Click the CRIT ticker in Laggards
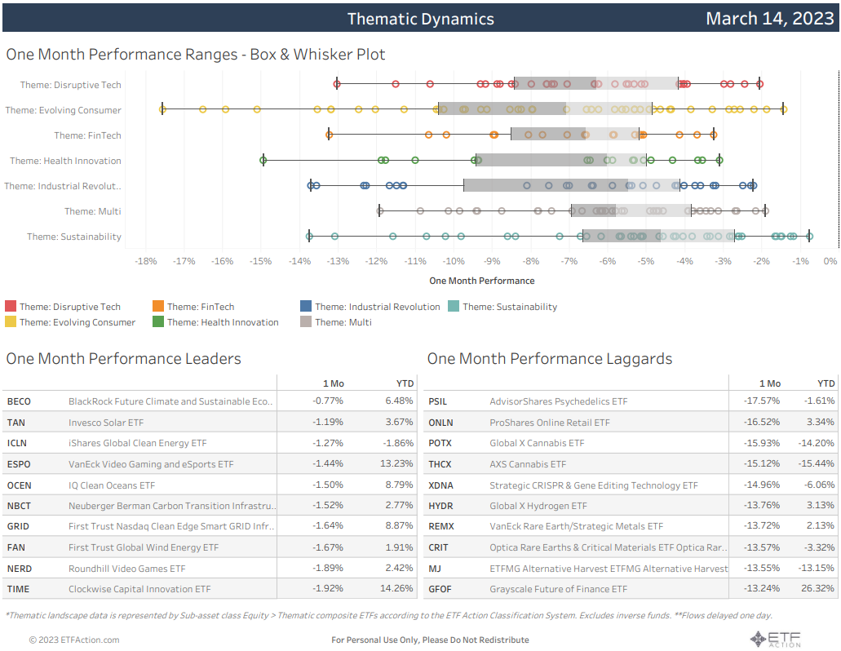This screenshot has height=651, width=841. [x=438, y=547]
